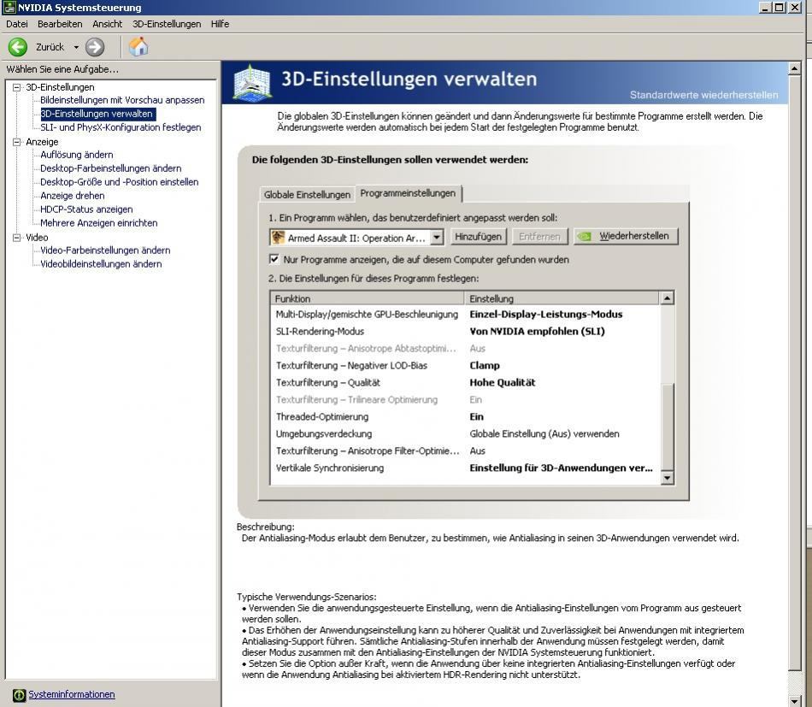Viewport: 812px width, 707px height.
Task: Collapse the Anzeige tree node
Action: [x=16, y=141]
